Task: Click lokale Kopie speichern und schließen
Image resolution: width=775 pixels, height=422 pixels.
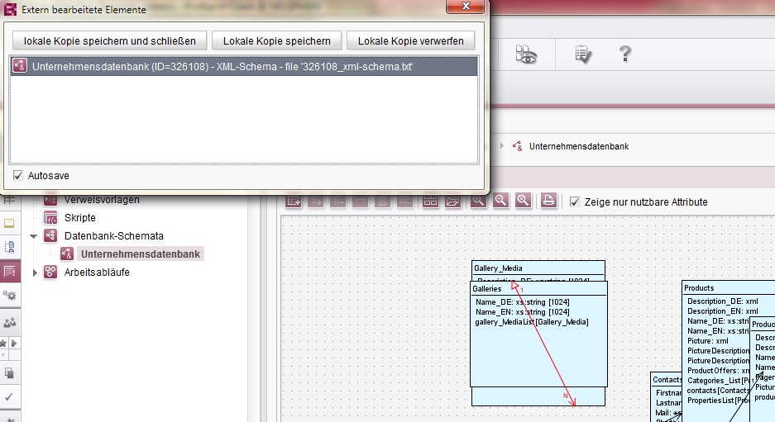Action: [110, 41]
